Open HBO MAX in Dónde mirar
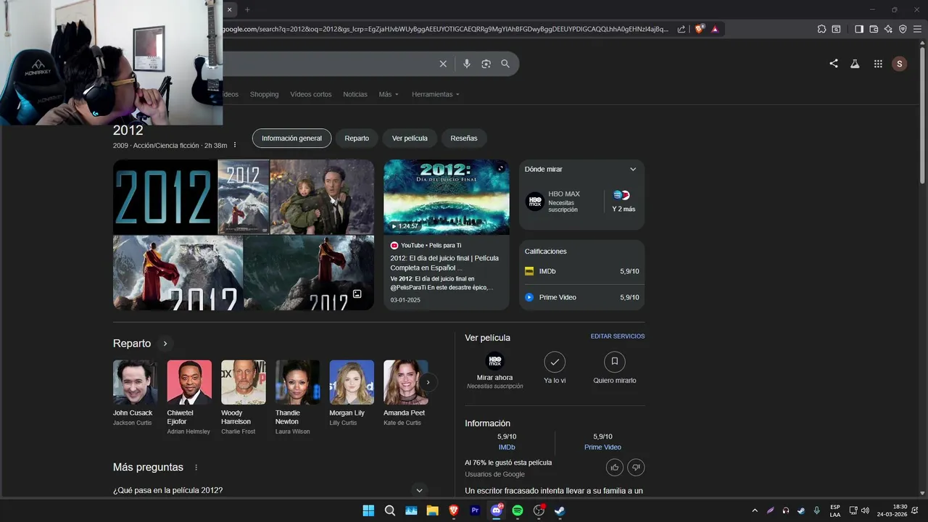928x522 pixels. pos(563,202)
